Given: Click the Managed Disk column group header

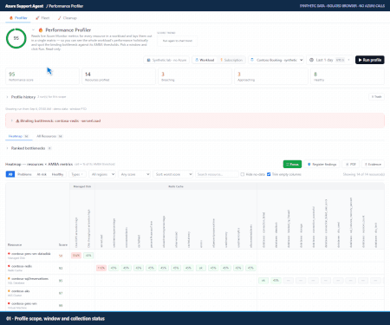Looking at the screenshot, I should [x=82, y=186].
